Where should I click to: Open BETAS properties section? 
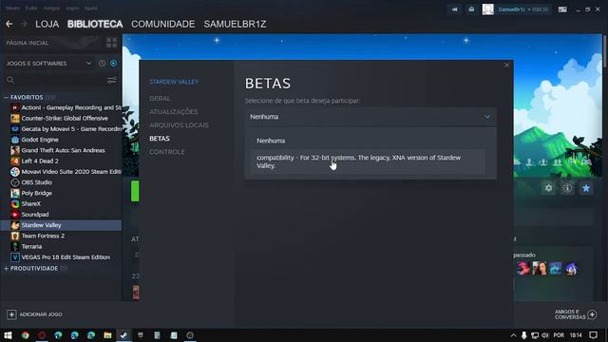pos(160,139)
